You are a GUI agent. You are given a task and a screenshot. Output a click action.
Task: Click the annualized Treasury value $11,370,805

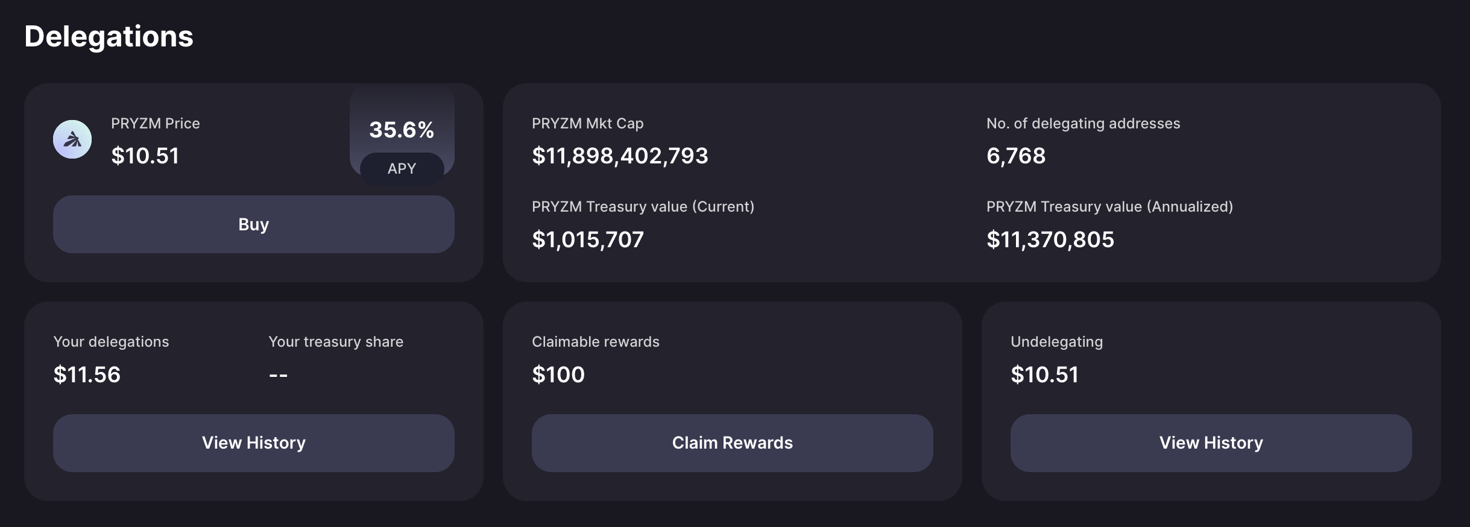tap(1050, 239)
